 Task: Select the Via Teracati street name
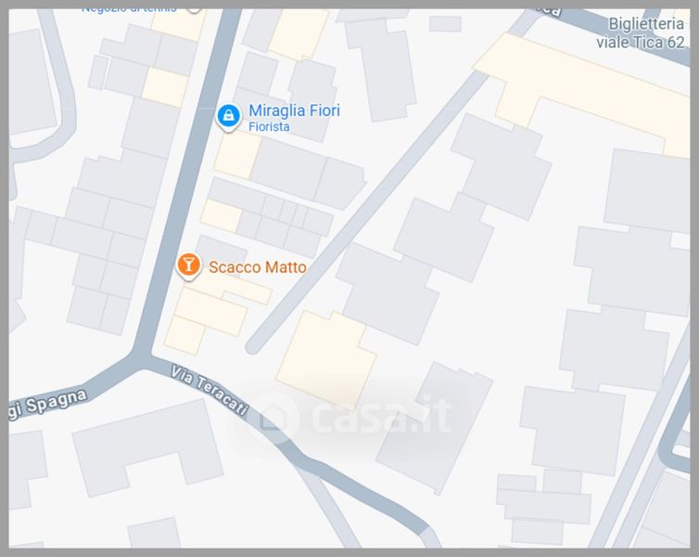click(210, 390)
